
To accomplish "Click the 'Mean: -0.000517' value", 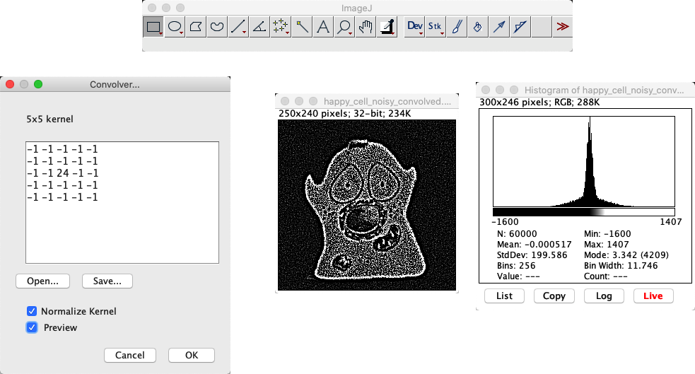I will (534, 245).
